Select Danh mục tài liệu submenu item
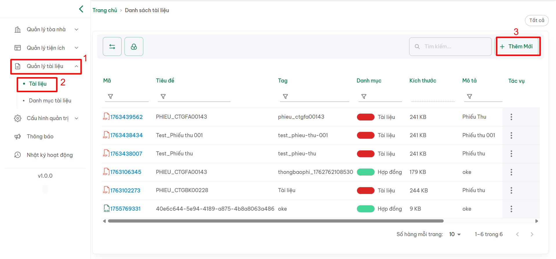556x259 pixels. pos(50,101)
